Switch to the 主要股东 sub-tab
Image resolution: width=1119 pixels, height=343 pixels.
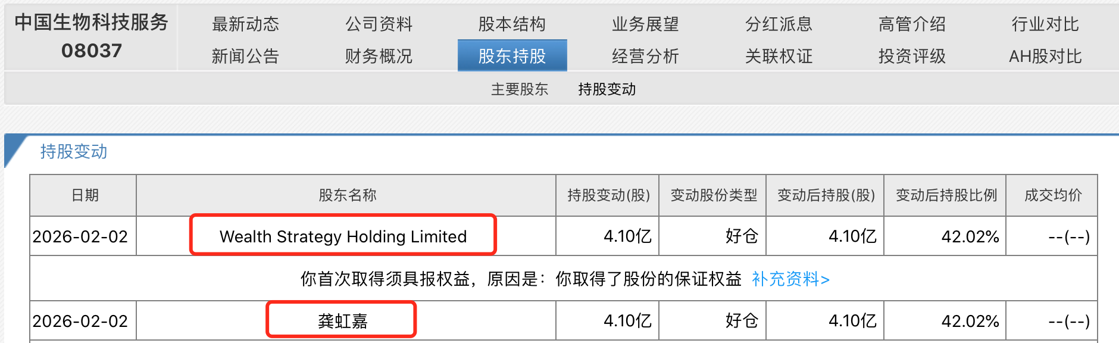tap(520, 89)
